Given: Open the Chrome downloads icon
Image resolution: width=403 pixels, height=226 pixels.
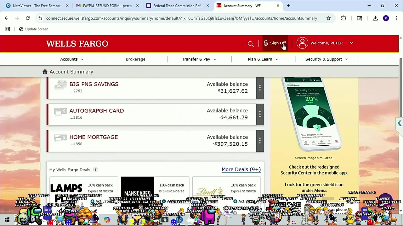Looking at the screenshot, I should click(375, 18).
